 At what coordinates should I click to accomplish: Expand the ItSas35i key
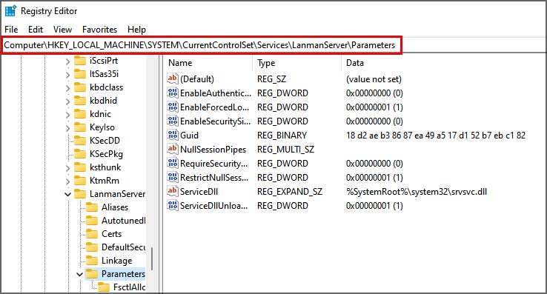pos(67,75)
